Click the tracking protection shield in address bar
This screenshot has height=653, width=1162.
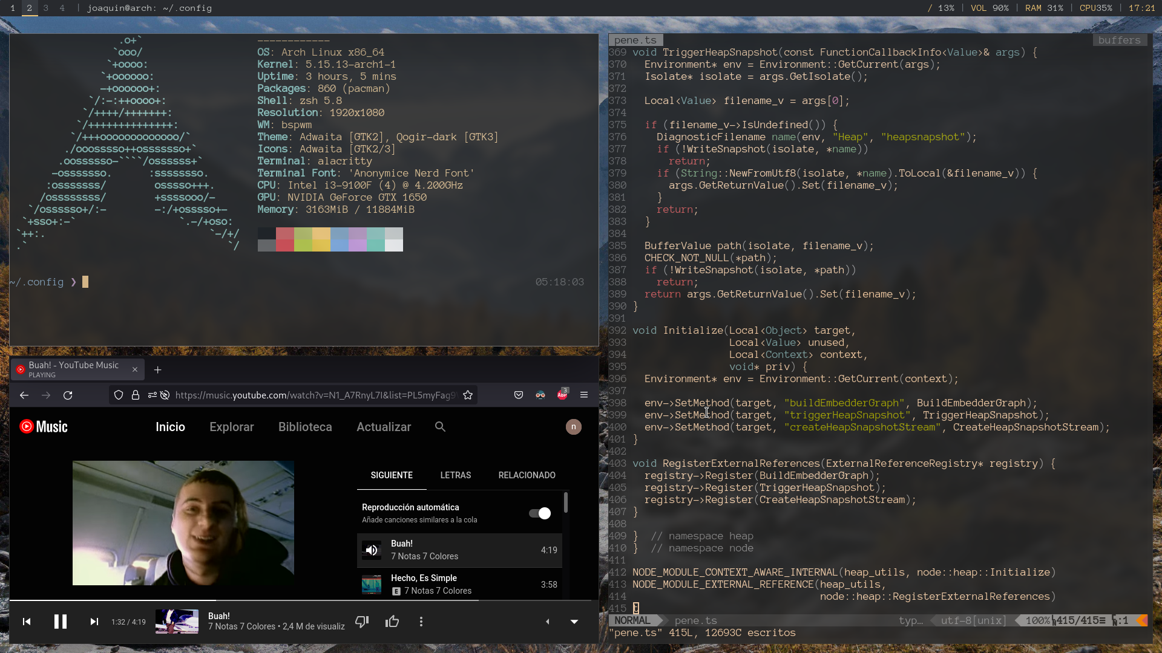click(119, 395)
